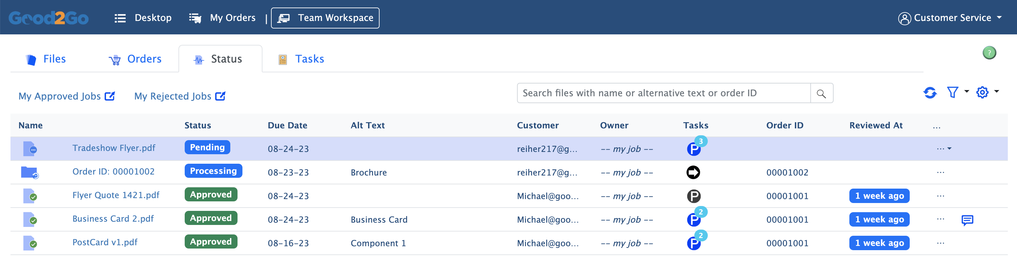Viewport: 1017px width, 259px height.
Task: Sort by Name column header
Action: tap(31, 125)
